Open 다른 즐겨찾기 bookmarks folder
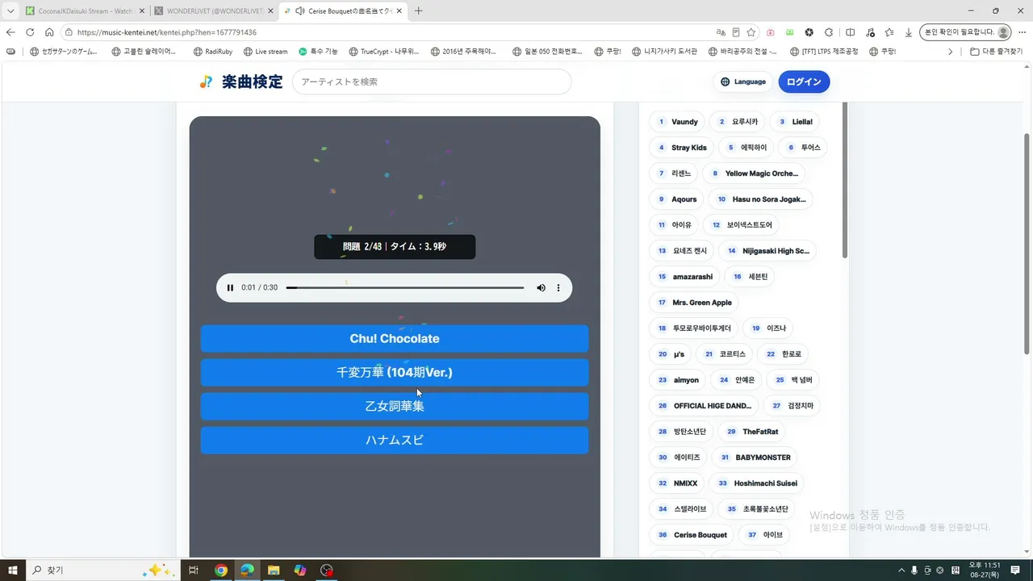This screenshot has width=1033, height=581. (x=997, y=52)
